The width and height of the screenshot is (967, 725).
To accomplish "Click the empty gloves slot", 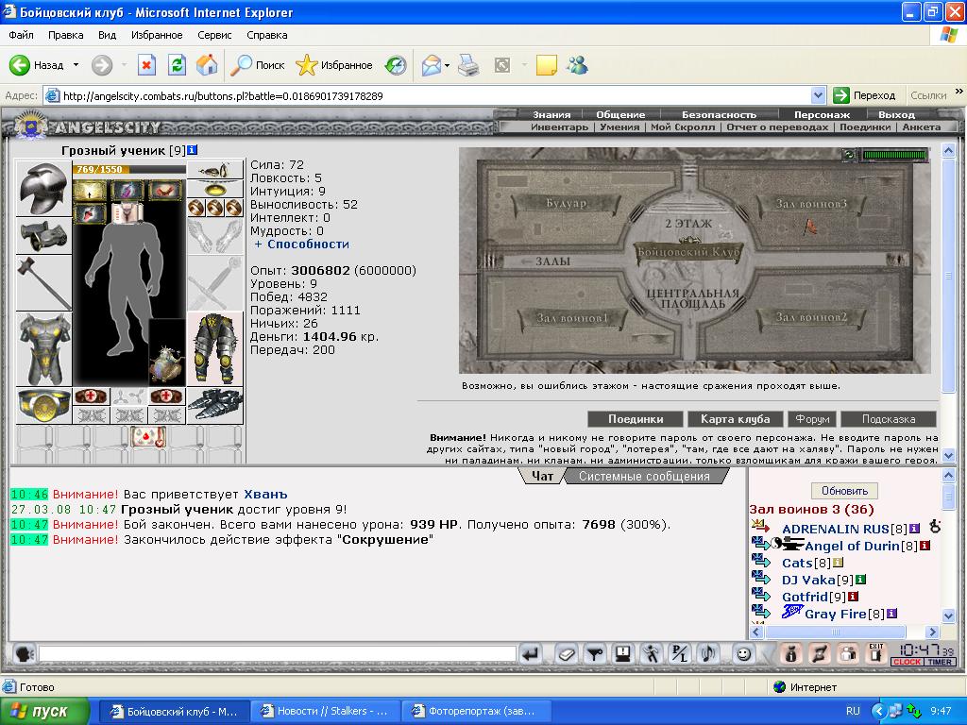I will coord(214,236).
